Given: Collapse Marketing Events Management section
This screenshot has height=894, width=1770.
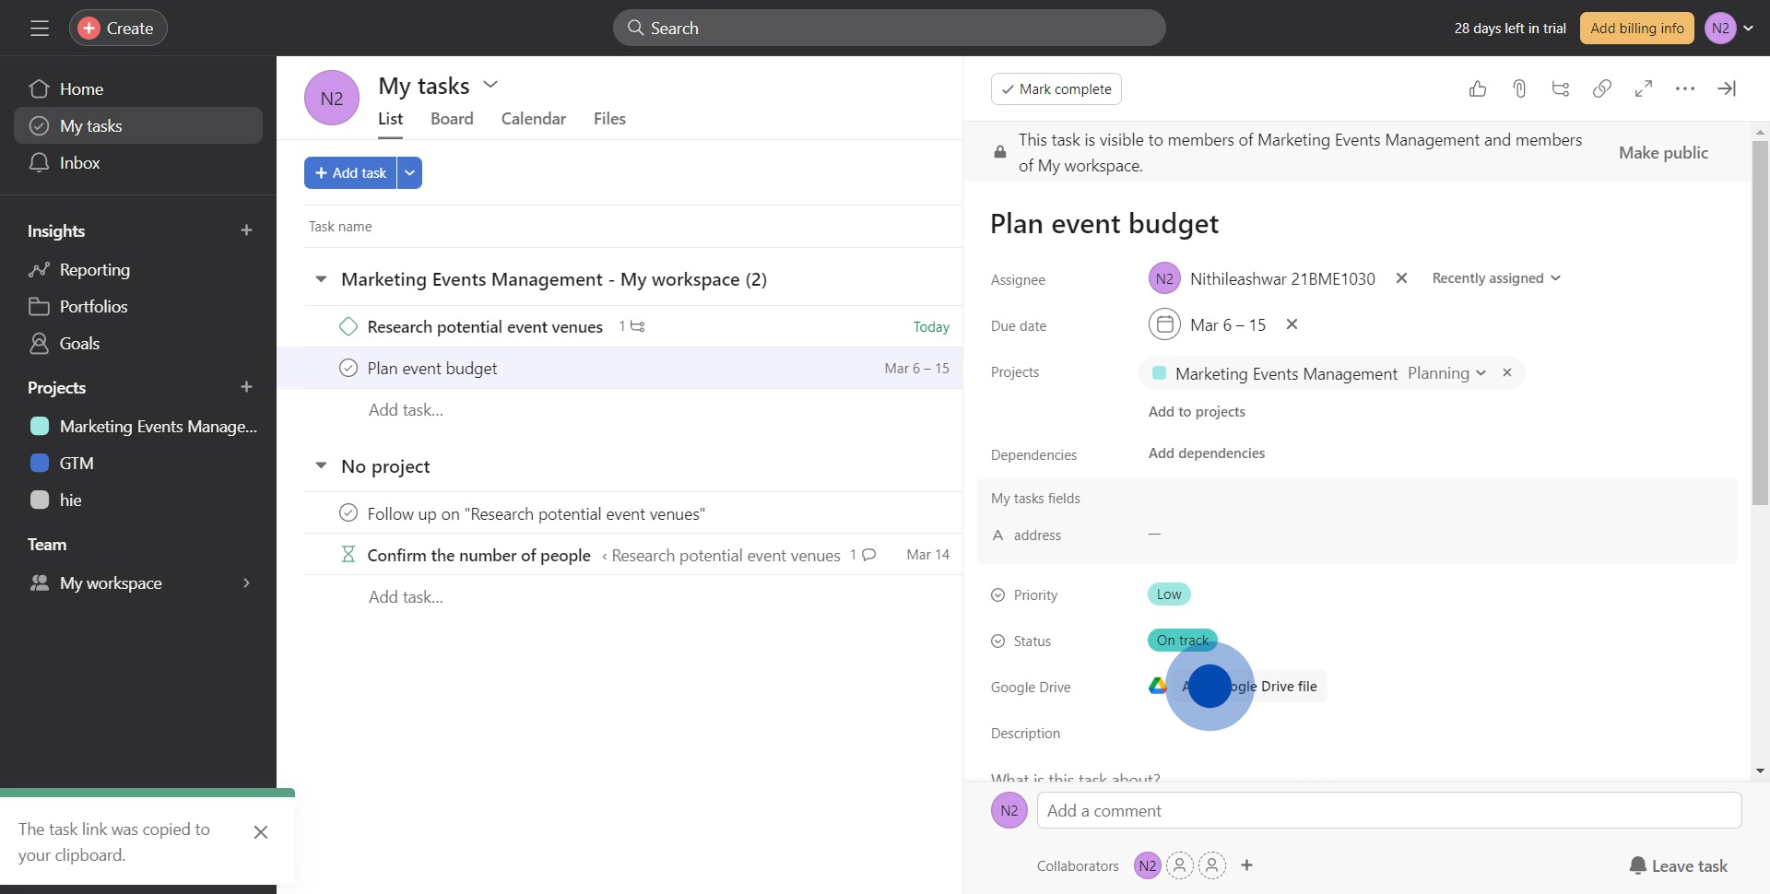Looking at the screenshot, I should [321, 279].
